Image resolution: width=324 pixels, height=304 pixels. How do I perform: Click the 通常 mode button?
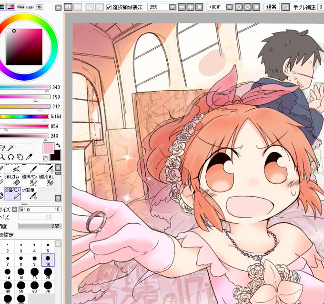[x=272, y=7]
